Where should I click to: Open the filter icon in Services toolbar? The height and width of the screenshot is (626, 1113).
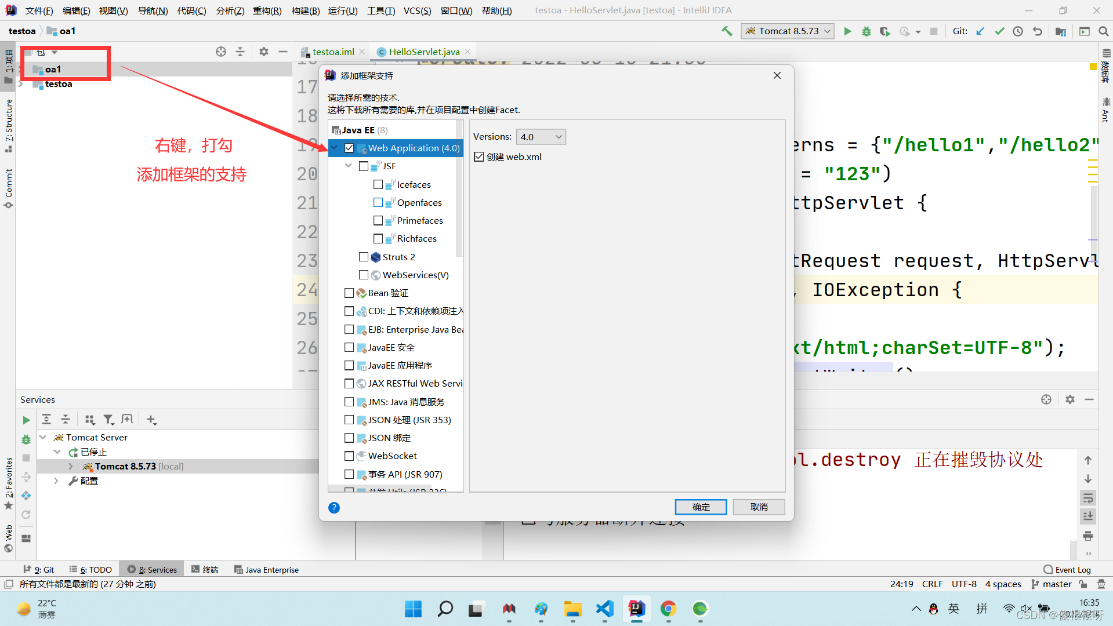(x=108, y=419)
